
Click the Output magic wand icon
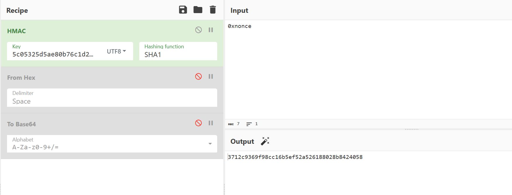pos(265,141)
